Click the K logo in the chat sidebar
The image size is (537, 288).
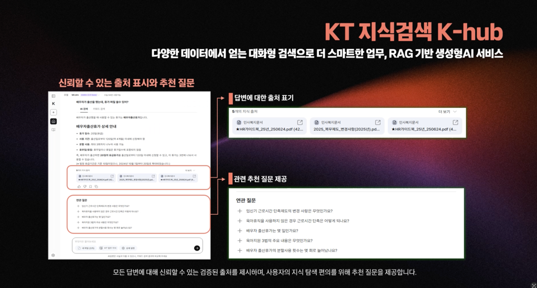[x=53, y=104]
